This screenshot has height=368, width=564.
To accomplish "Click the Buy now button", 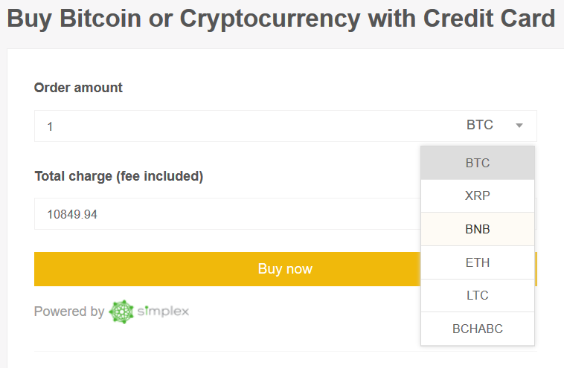I will (x=228, y=269).
